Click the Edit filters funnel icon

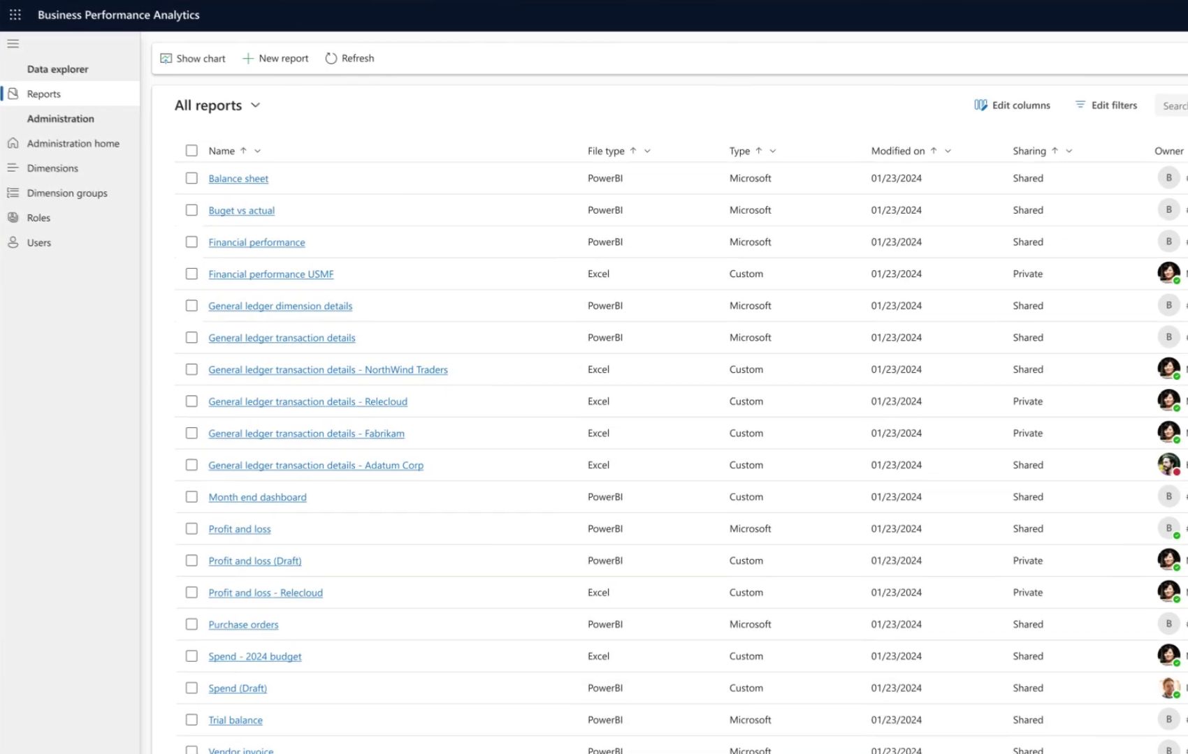click(1080, 105)
